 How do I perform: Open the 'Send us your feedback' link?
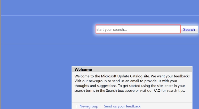[122, 106]
